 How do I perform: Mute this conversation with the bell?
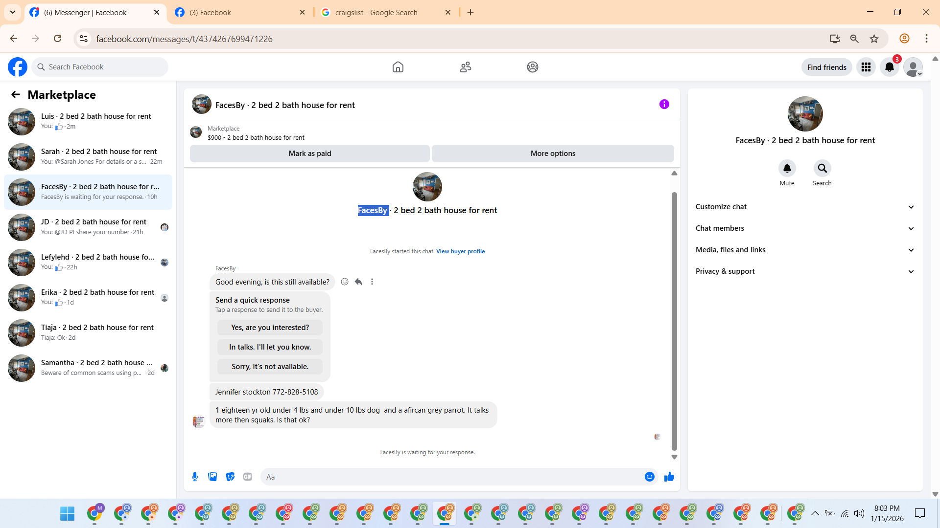pos(787,168)
